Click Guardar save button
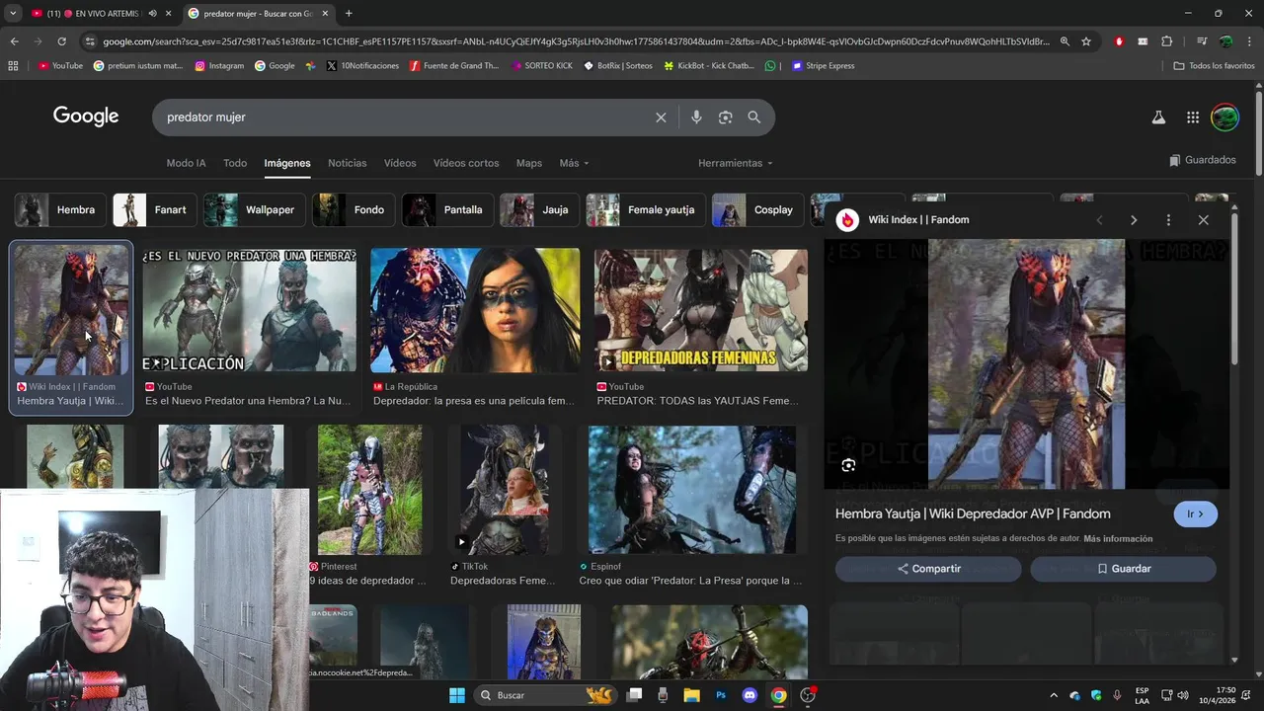The width and height of the screenshot is (1264, 711). point(1123,569)
